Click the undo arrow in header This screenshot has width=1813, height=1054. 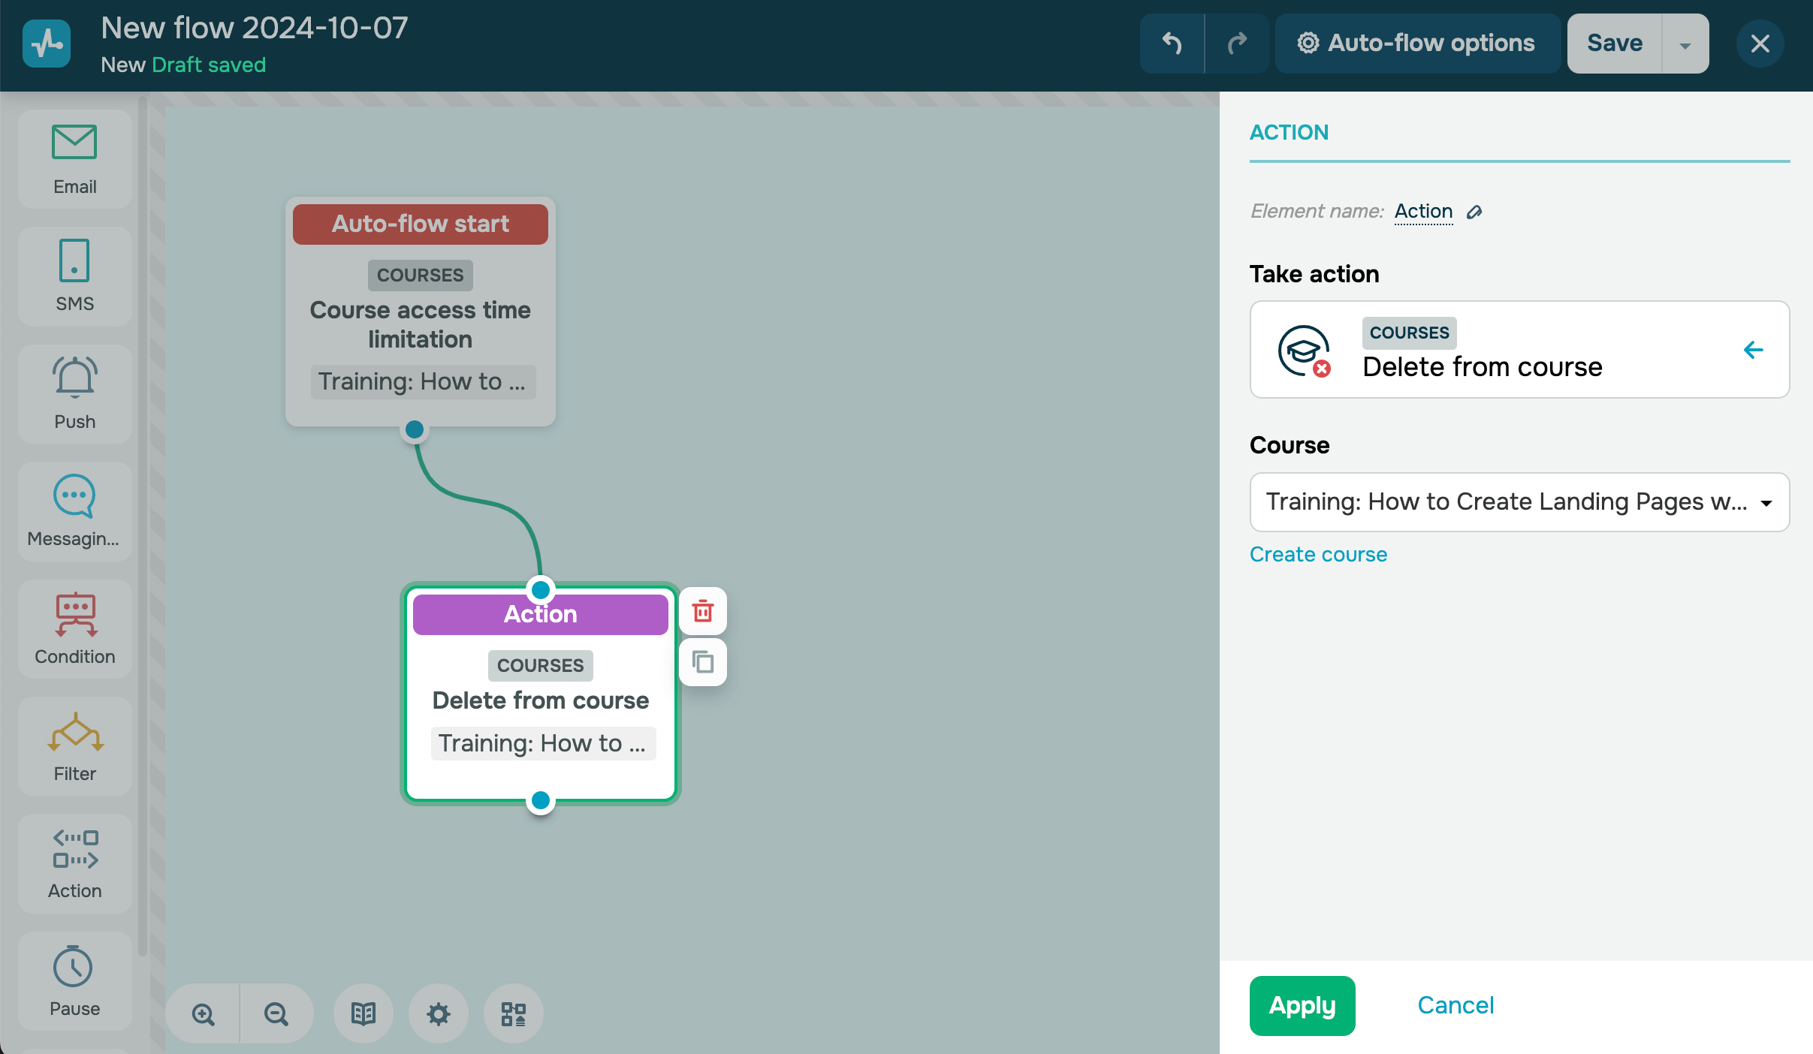tap(1172, 44)
